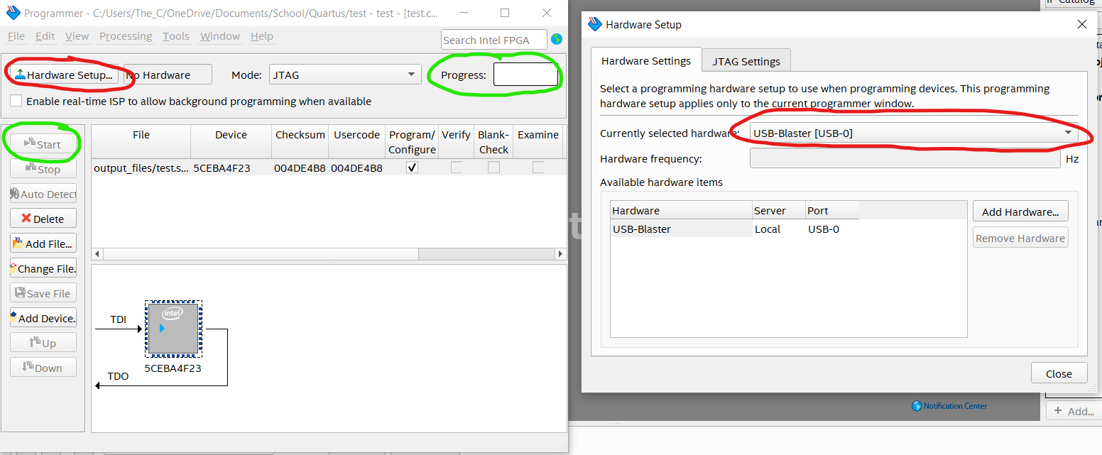
Task: Open the Window menu
Action: pos(220,36)
